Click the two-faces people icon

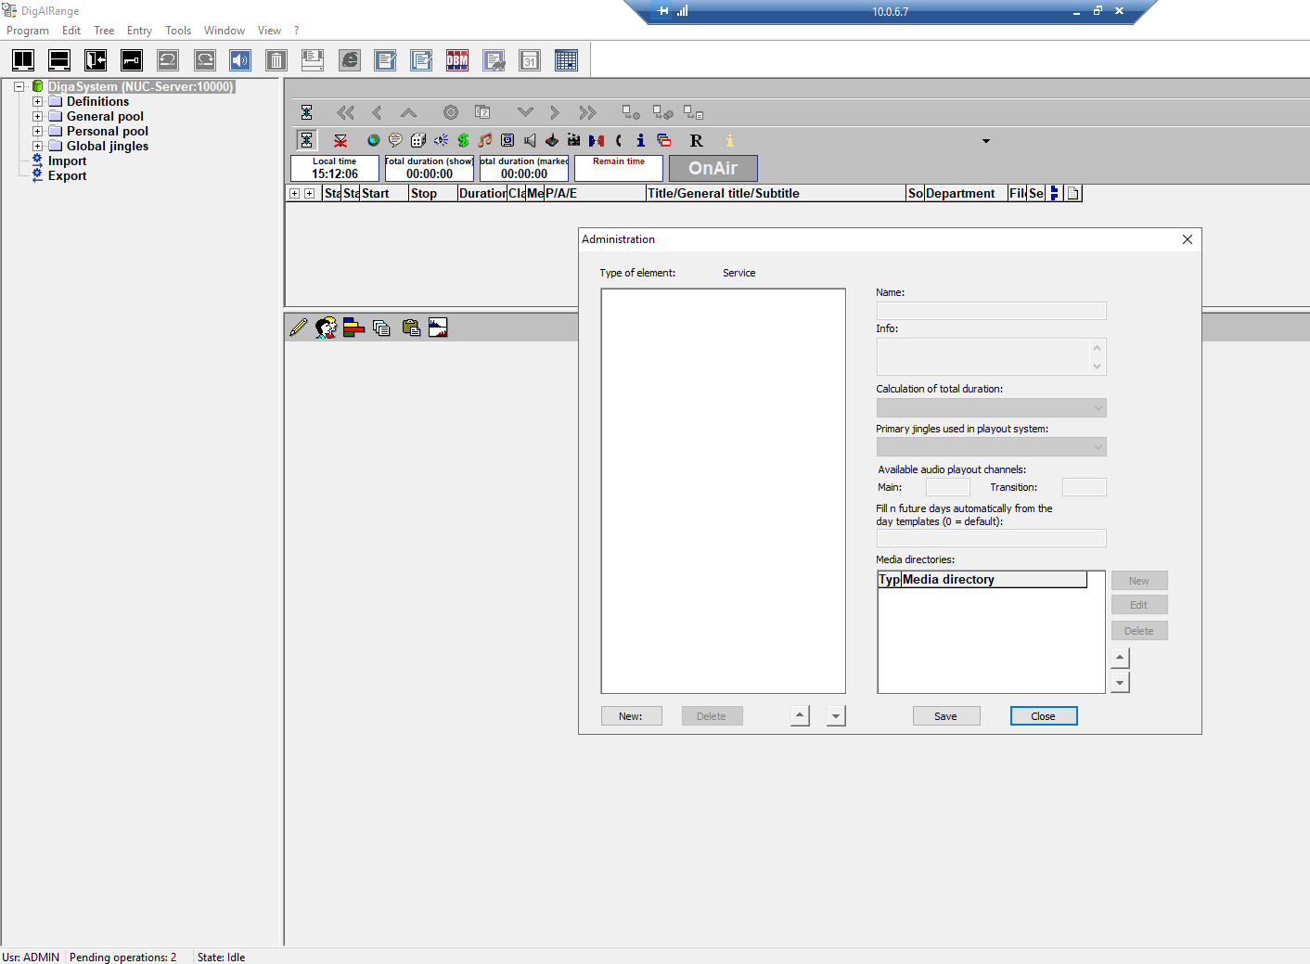[326, 328]
